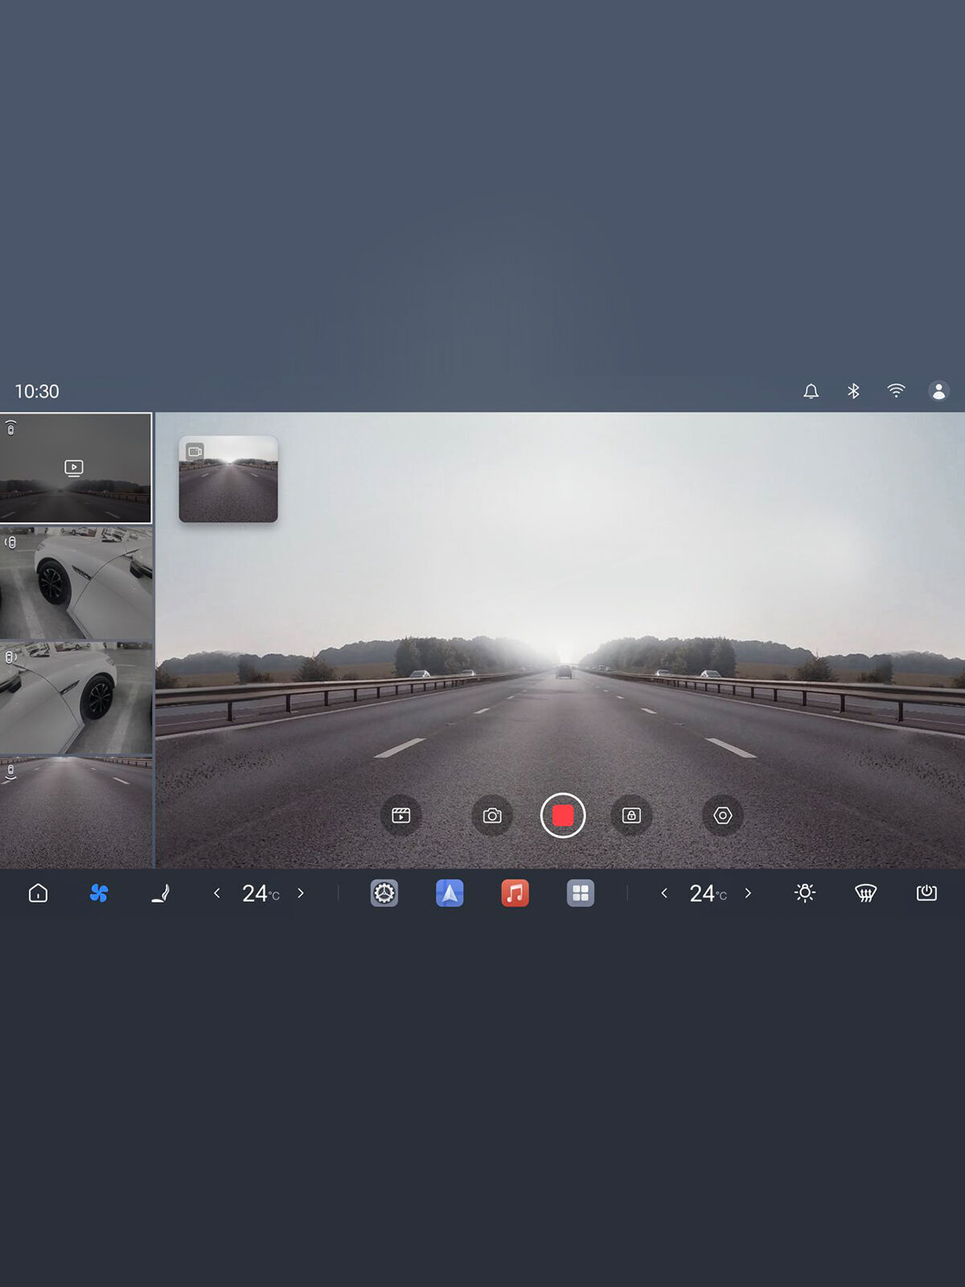
Task: Select the front camera thumbnail in sidebar
Action: 76,468
